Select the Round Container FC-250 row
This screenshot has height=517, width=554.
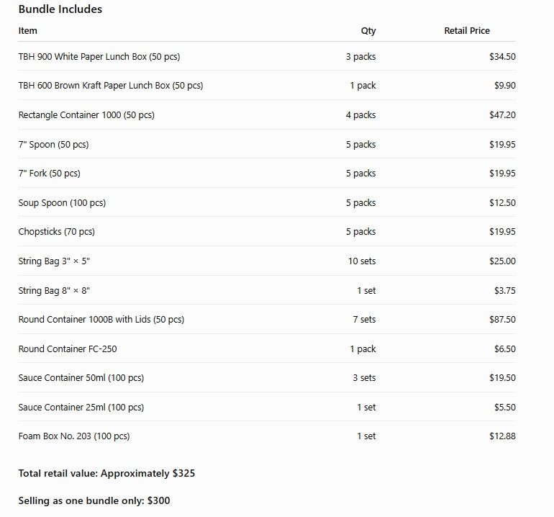[x=267, y=349]
